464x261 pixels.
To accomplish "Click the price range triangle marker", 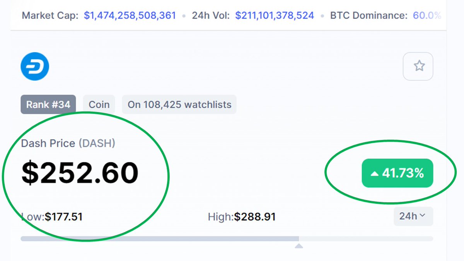I will (299, 246).
